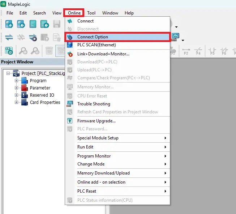Select Project [PLC_StackLig root label
This screenshot has height=214, width=236.
(x=43, y=74)
